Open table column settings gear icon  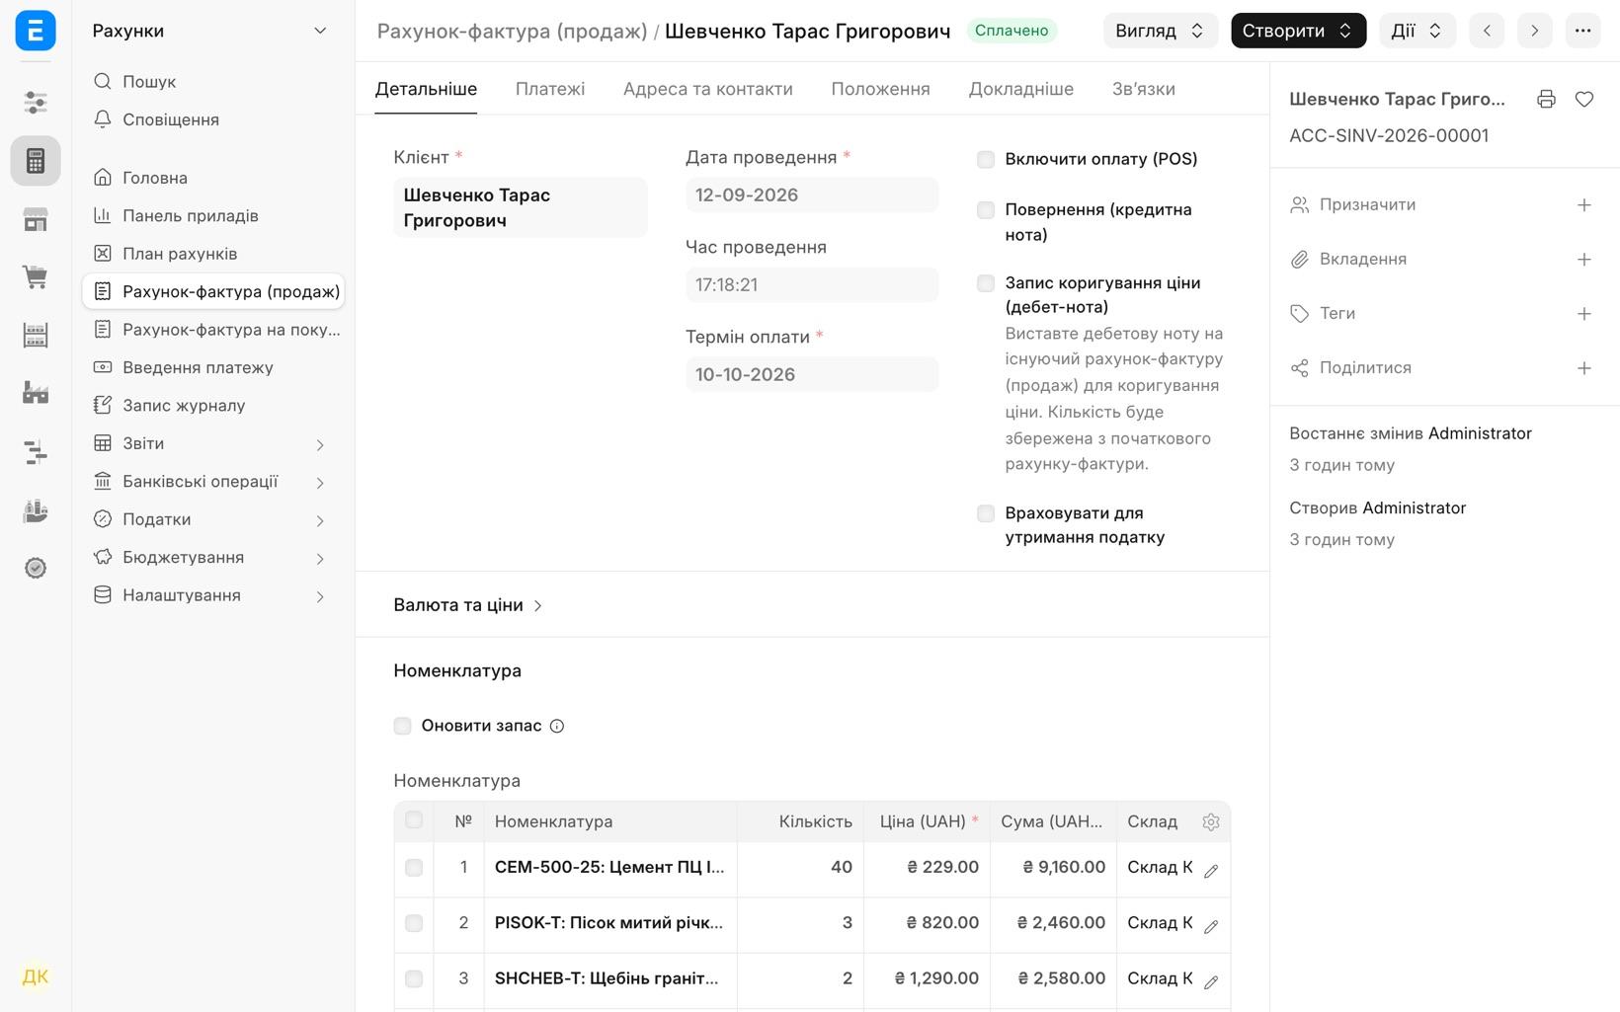pos(1211,821)
